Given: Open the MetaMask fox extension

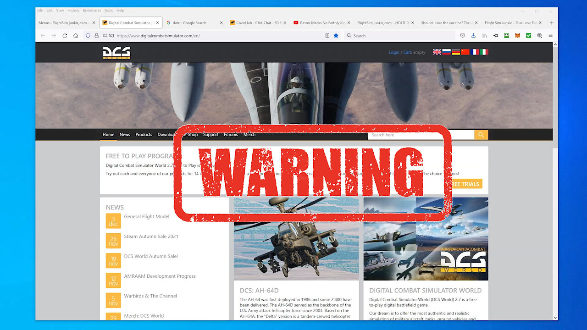Looking at the screenshot, I should pyautogui.click(x=517, y=36).
